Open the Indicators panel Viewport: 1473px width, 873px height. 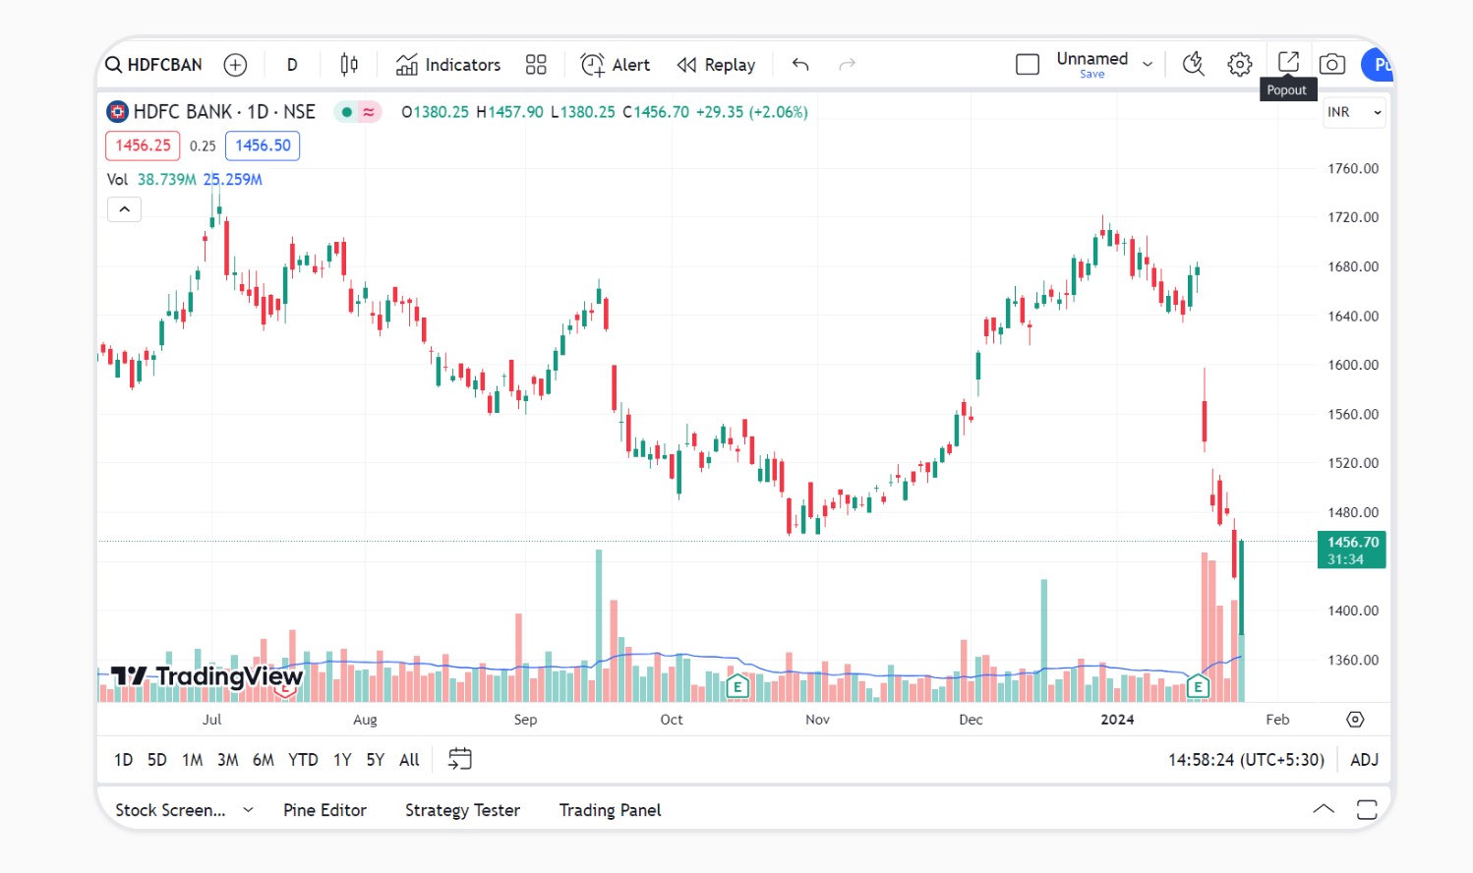point(448,65)
